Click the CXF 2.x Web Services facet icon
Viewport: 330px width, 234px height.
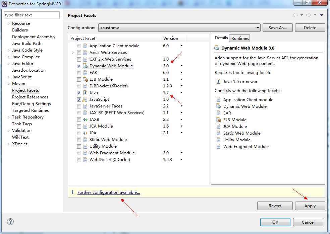point(85,59)
